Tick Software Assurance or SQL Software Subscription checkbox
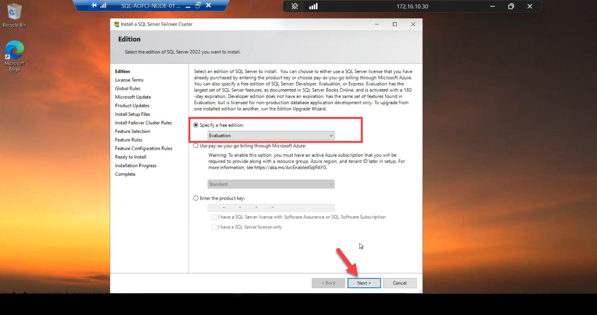597x315 pixels. 214,217
